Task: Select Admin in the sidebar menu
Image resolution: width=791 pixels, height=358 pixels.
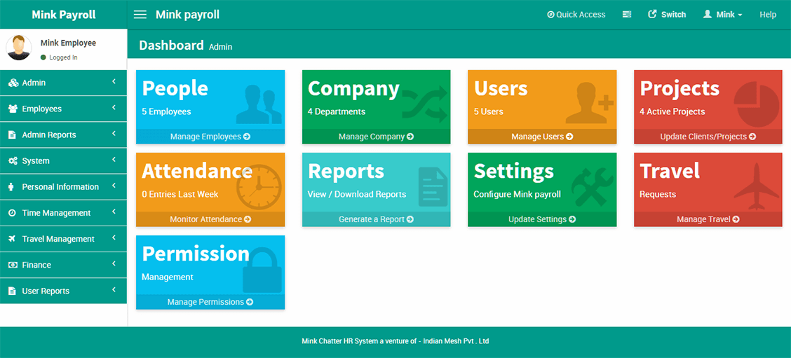Action: coord(64,83)
